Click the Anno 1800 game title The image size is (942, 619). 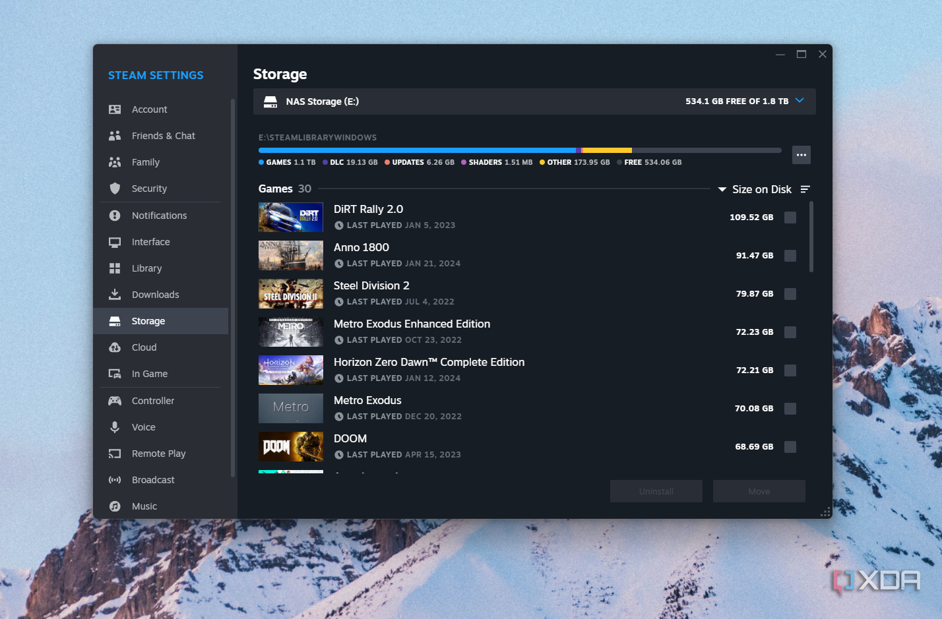point(361,247)
